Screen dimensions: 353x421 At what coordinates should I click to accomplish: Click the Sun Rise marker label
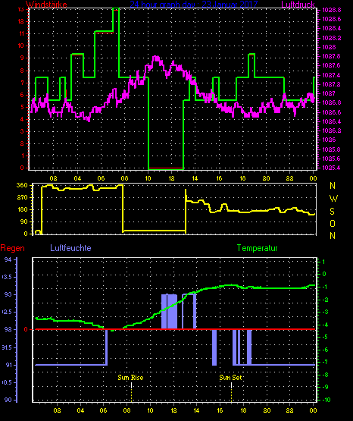[x=130, y=378]
